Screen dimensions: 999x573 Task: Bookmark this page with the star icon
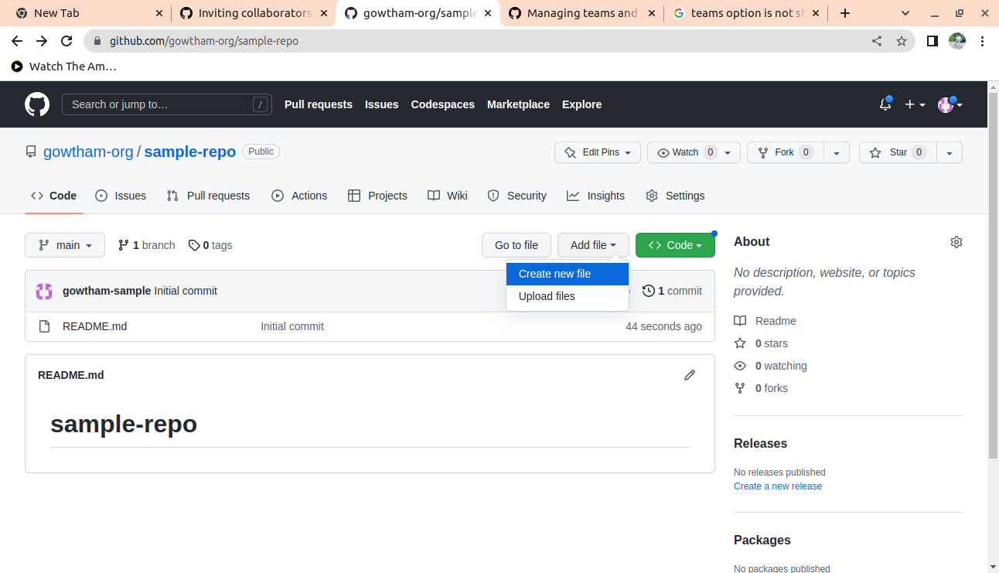[901, 41]
